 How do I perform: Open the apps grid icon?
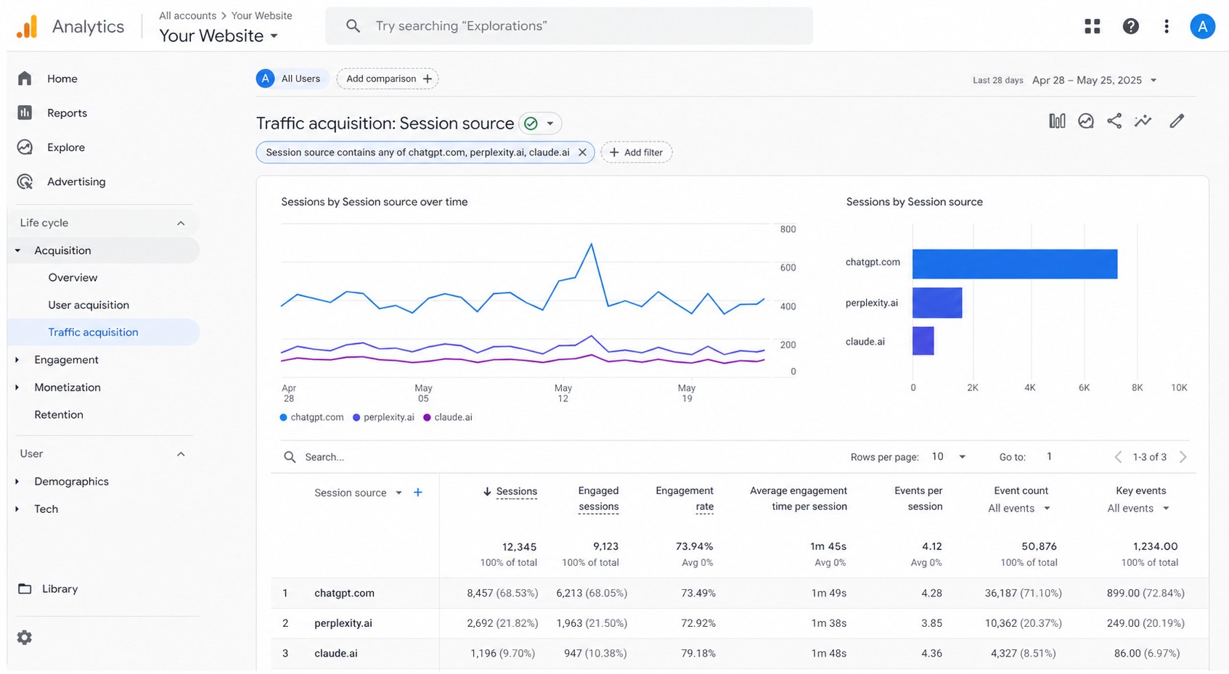pyautogui.click(x=1092, y=26)
